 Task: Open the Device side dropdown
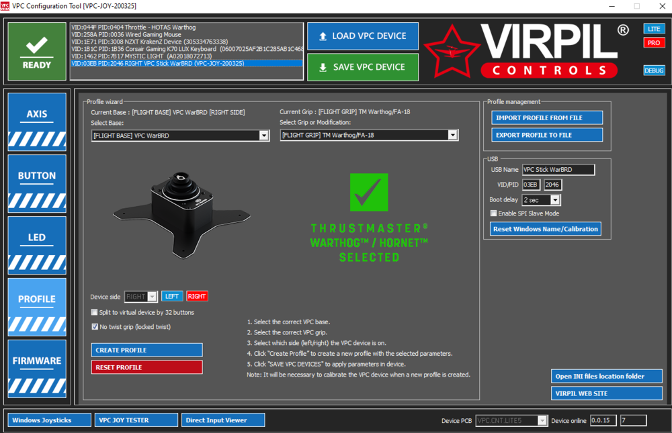point(152,296)
